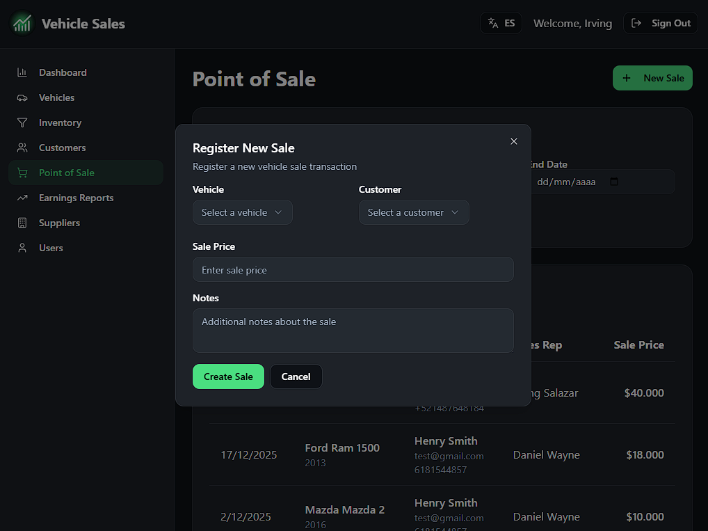Switch language with ES button

click(x=501, y=23)
